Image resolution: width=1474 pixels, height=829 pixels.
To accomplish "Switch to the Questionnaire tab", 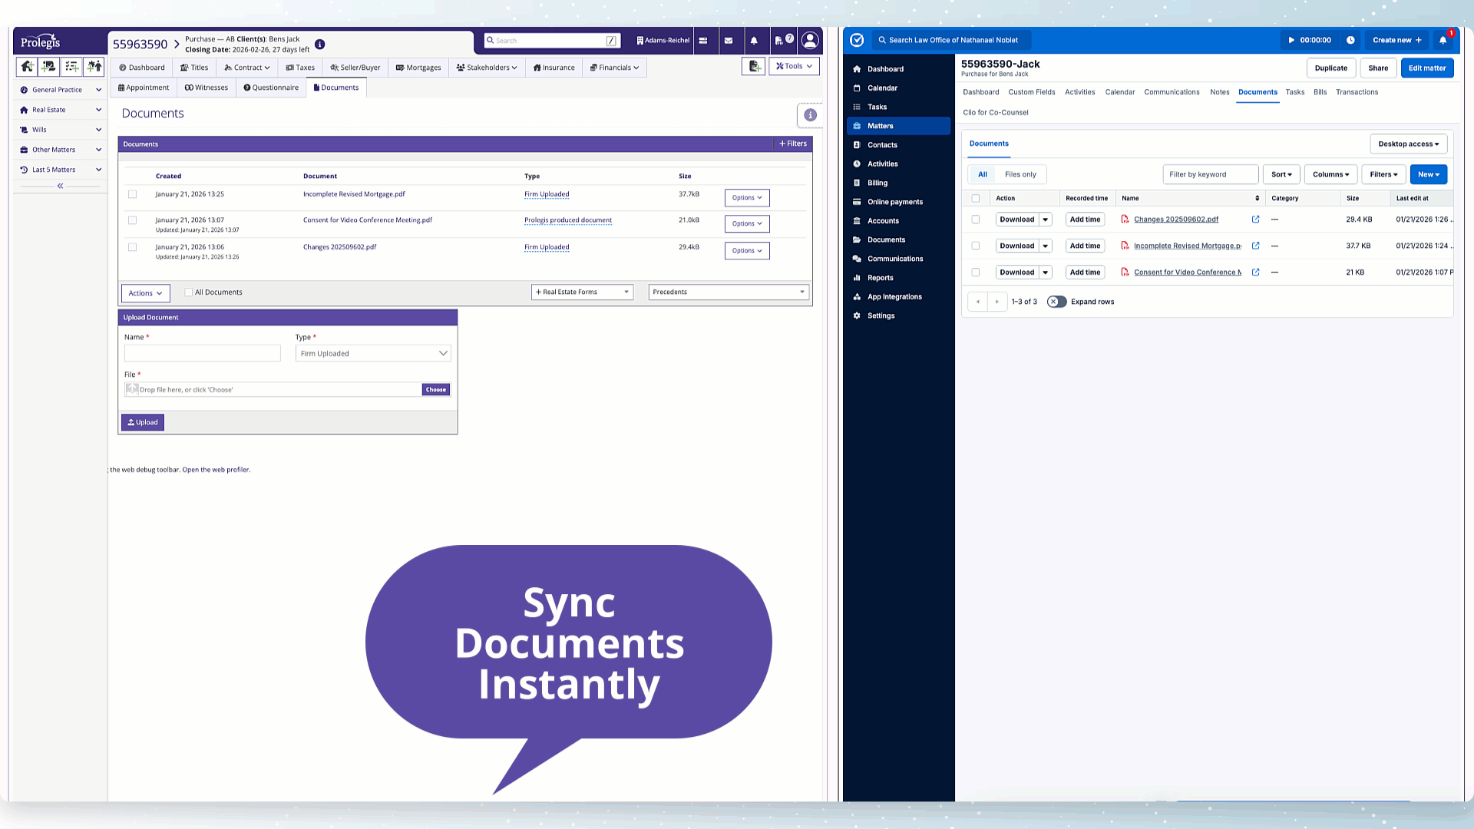I will click(271, 88).
